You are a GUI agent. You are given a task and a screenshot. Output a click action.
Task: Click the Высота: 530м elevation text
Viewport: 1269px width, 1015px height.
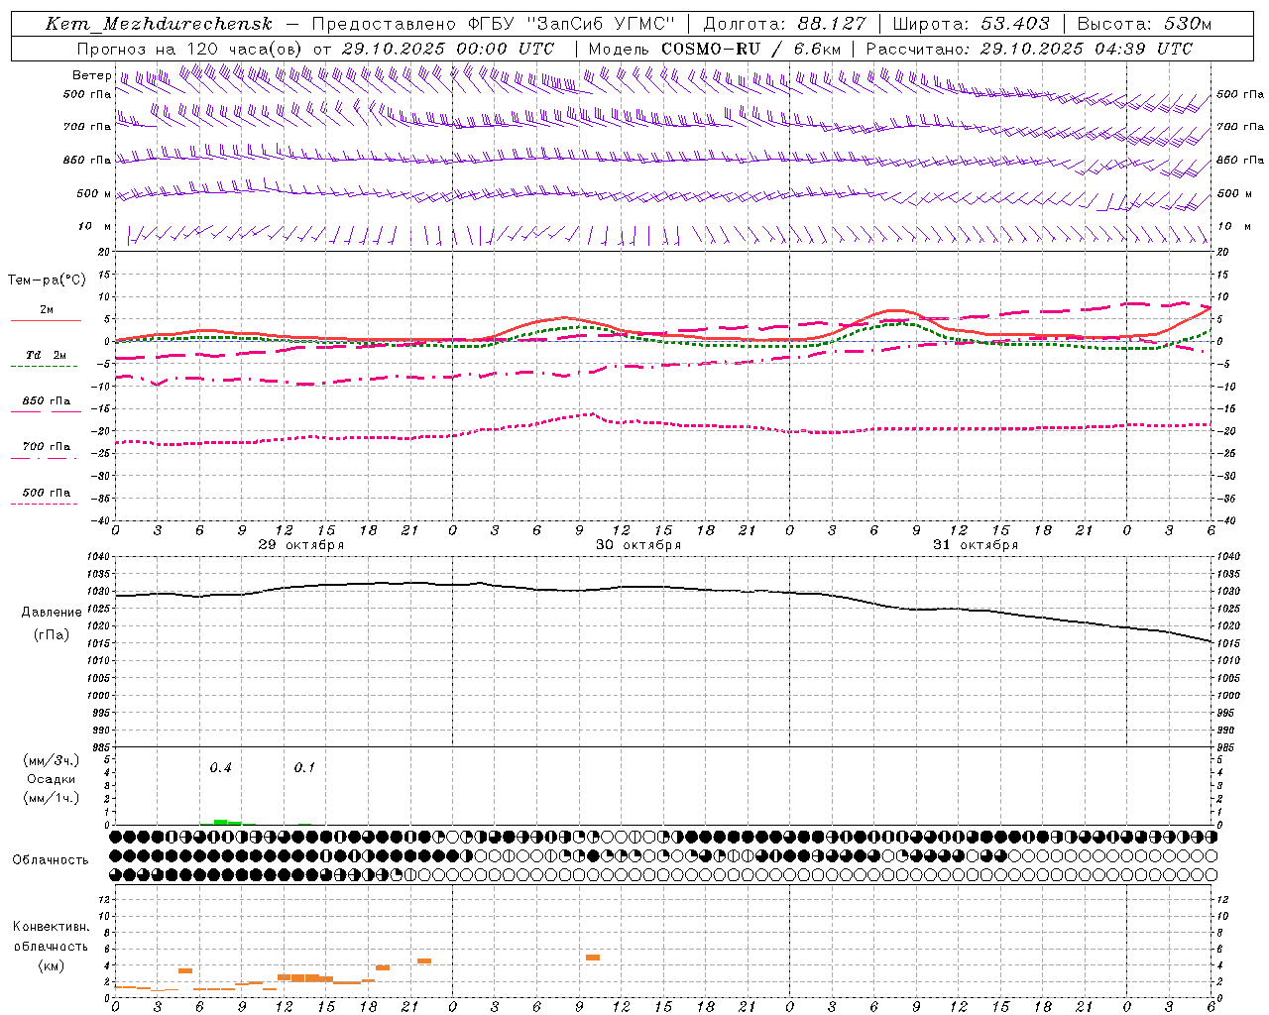(1144, 24)
